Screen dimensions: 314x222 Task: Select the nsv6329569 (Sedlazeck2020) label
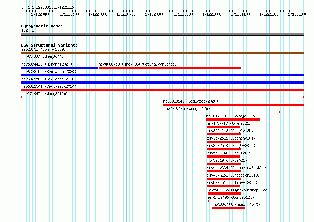coord(49,79)
